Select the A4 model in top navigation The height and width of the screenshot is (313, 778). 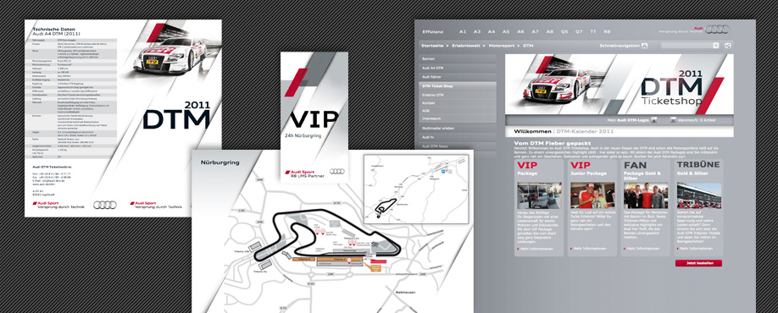pos(492,31)
